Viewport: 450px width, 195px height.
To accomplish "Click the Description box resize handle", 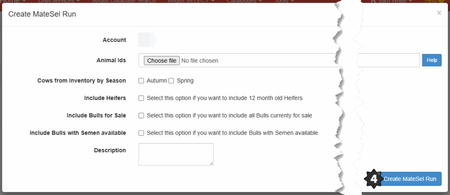I will point(211,163).
